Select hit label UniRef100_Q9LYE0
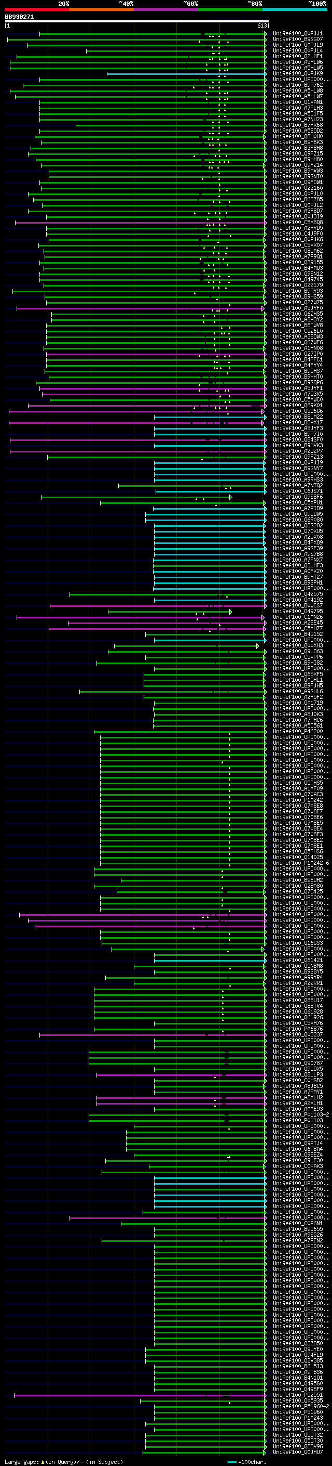The height and width of the screenshot is (1466, 332). point(297,1350)
